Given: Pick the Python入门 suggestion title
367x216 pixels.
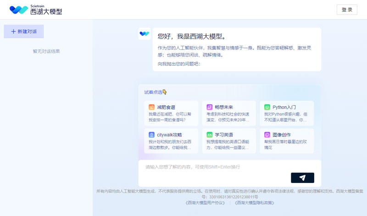Looking at the screenshot, I should point(287,107).
